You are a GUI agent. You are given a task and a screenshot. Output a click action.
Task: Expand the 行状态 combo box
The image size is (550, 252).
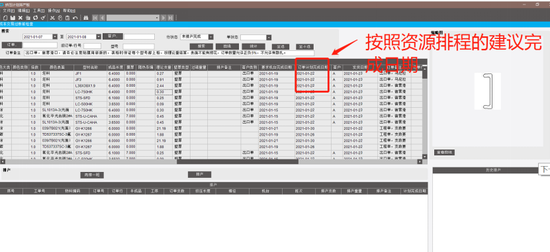(211, 37)
